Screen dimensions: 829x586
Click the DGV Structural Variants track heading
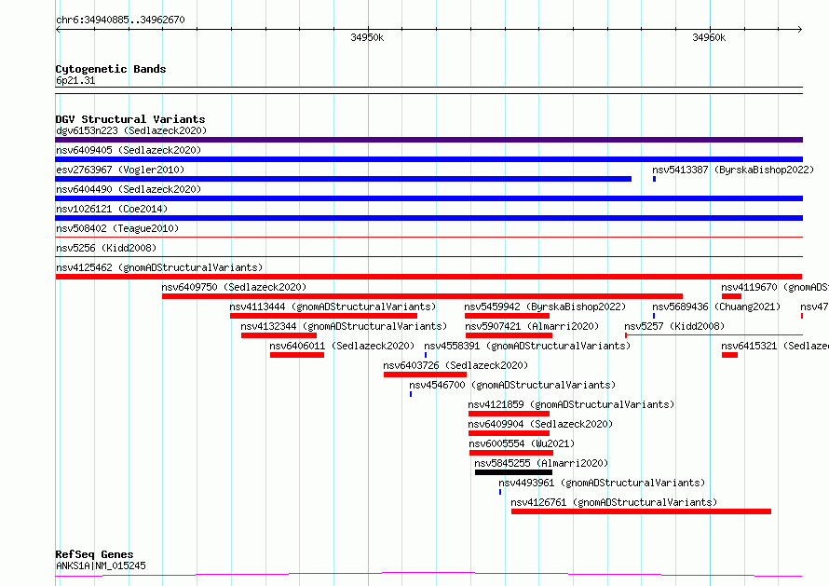pos(130,119)
